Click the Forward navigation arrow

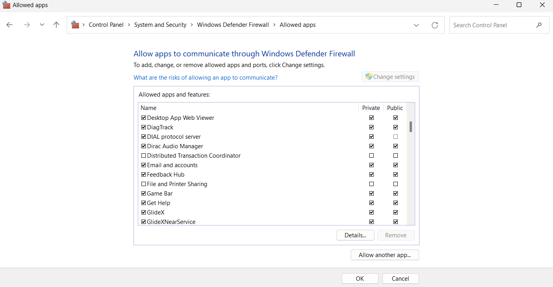[26, 25]
